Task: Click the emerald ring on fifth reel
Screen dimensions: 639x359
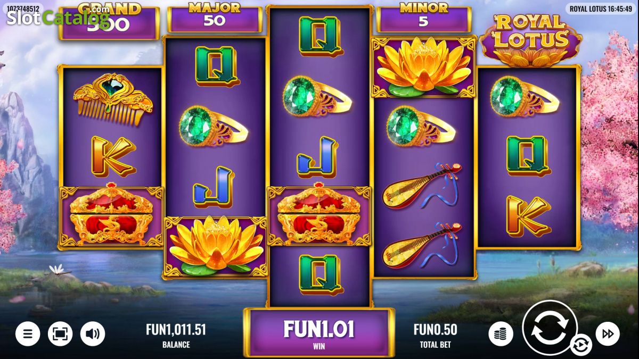Action: pyautogui.click(x=525, y=97)
